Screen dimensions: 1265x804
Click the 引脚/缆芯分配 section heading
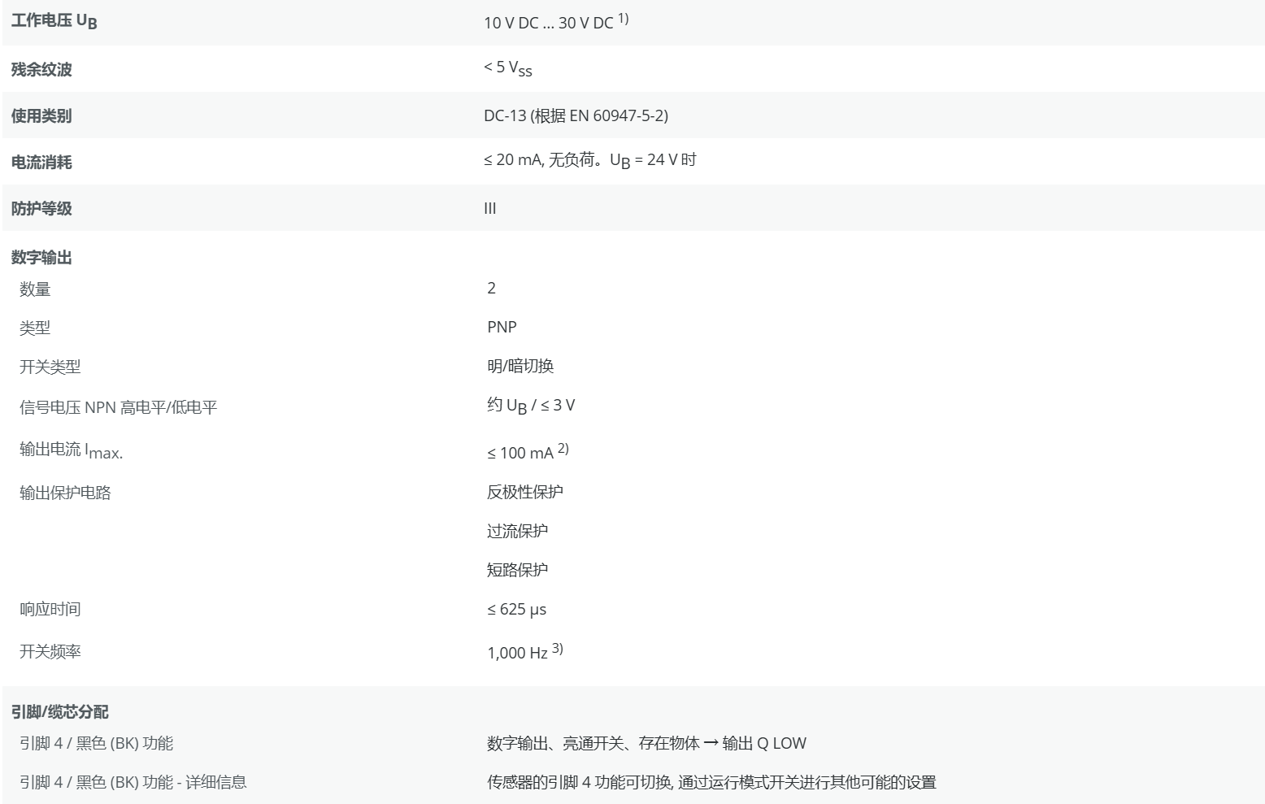tap(59, 712)
